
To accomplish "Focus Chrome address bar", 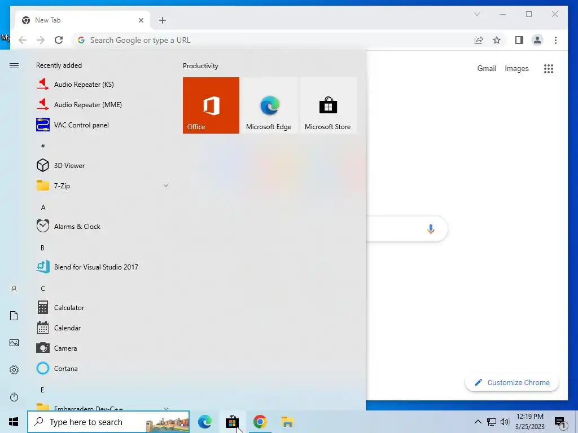I will (x=273, y=40).
